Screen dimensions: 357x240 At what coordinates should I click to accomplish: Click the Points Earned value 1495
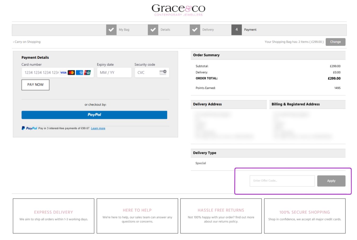(x=337, y=88)
